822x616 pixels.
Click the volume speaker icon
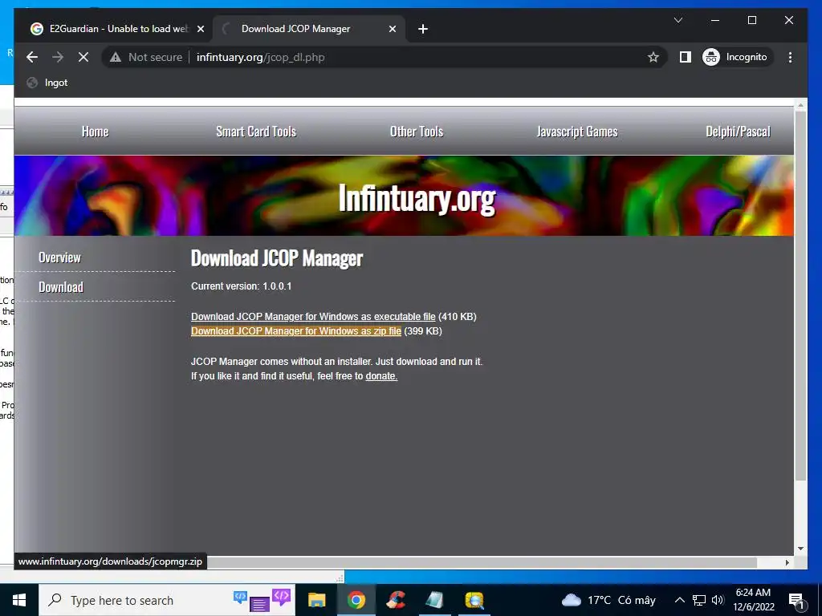718,600
